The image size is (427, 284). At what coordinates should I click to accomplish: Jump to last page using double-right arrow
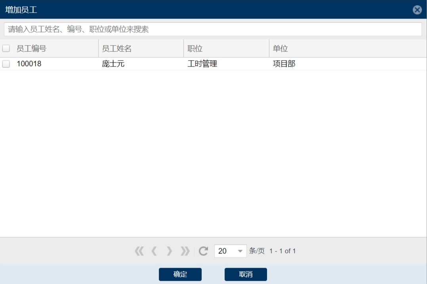[x=185, y=251]
